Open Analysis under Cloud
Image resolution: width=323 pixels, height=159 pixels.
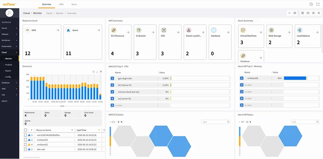[9, 65]
